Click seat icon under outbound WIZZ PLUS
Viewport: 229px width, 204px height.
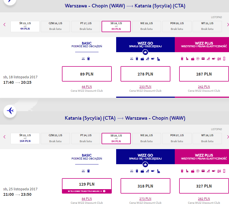[187, 59]
